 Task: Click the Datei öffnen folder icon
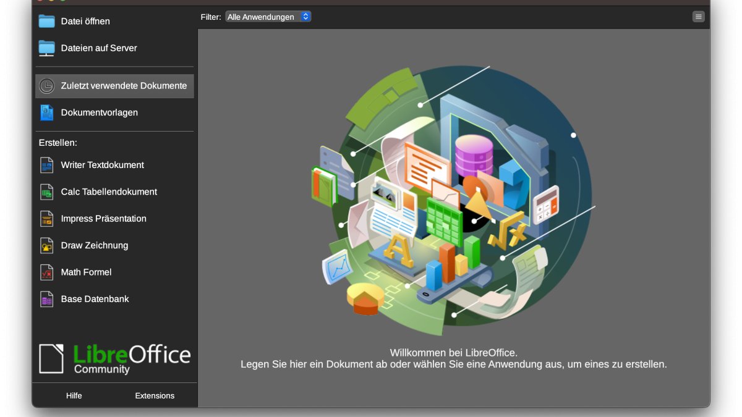pyautogui.click(x=47, y=21)
